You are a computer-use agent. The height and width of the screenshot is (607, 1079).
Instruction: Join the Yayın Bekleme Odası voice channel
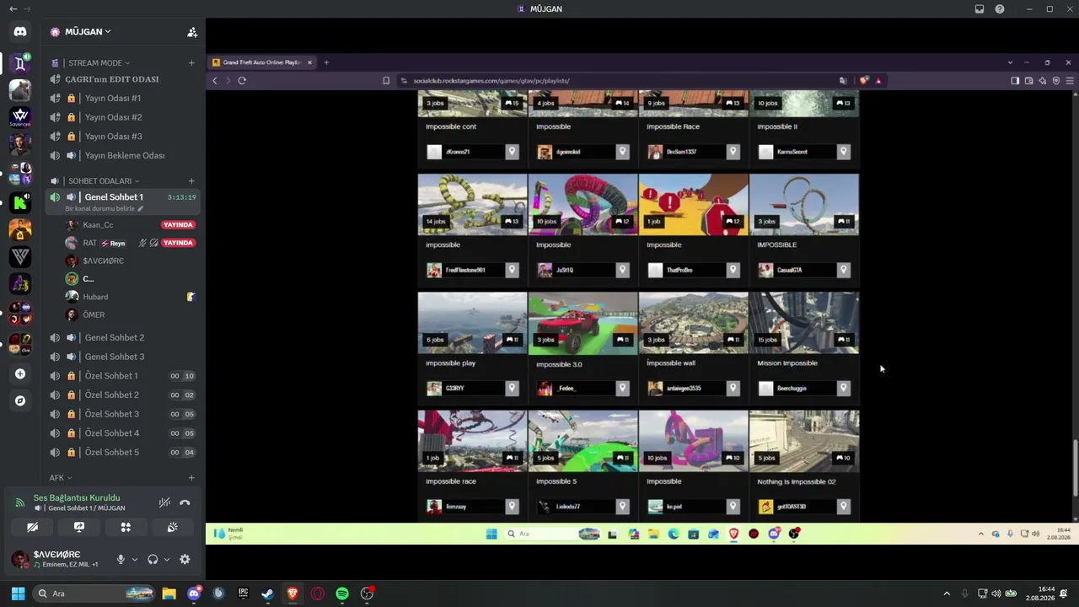click(124, 156)
